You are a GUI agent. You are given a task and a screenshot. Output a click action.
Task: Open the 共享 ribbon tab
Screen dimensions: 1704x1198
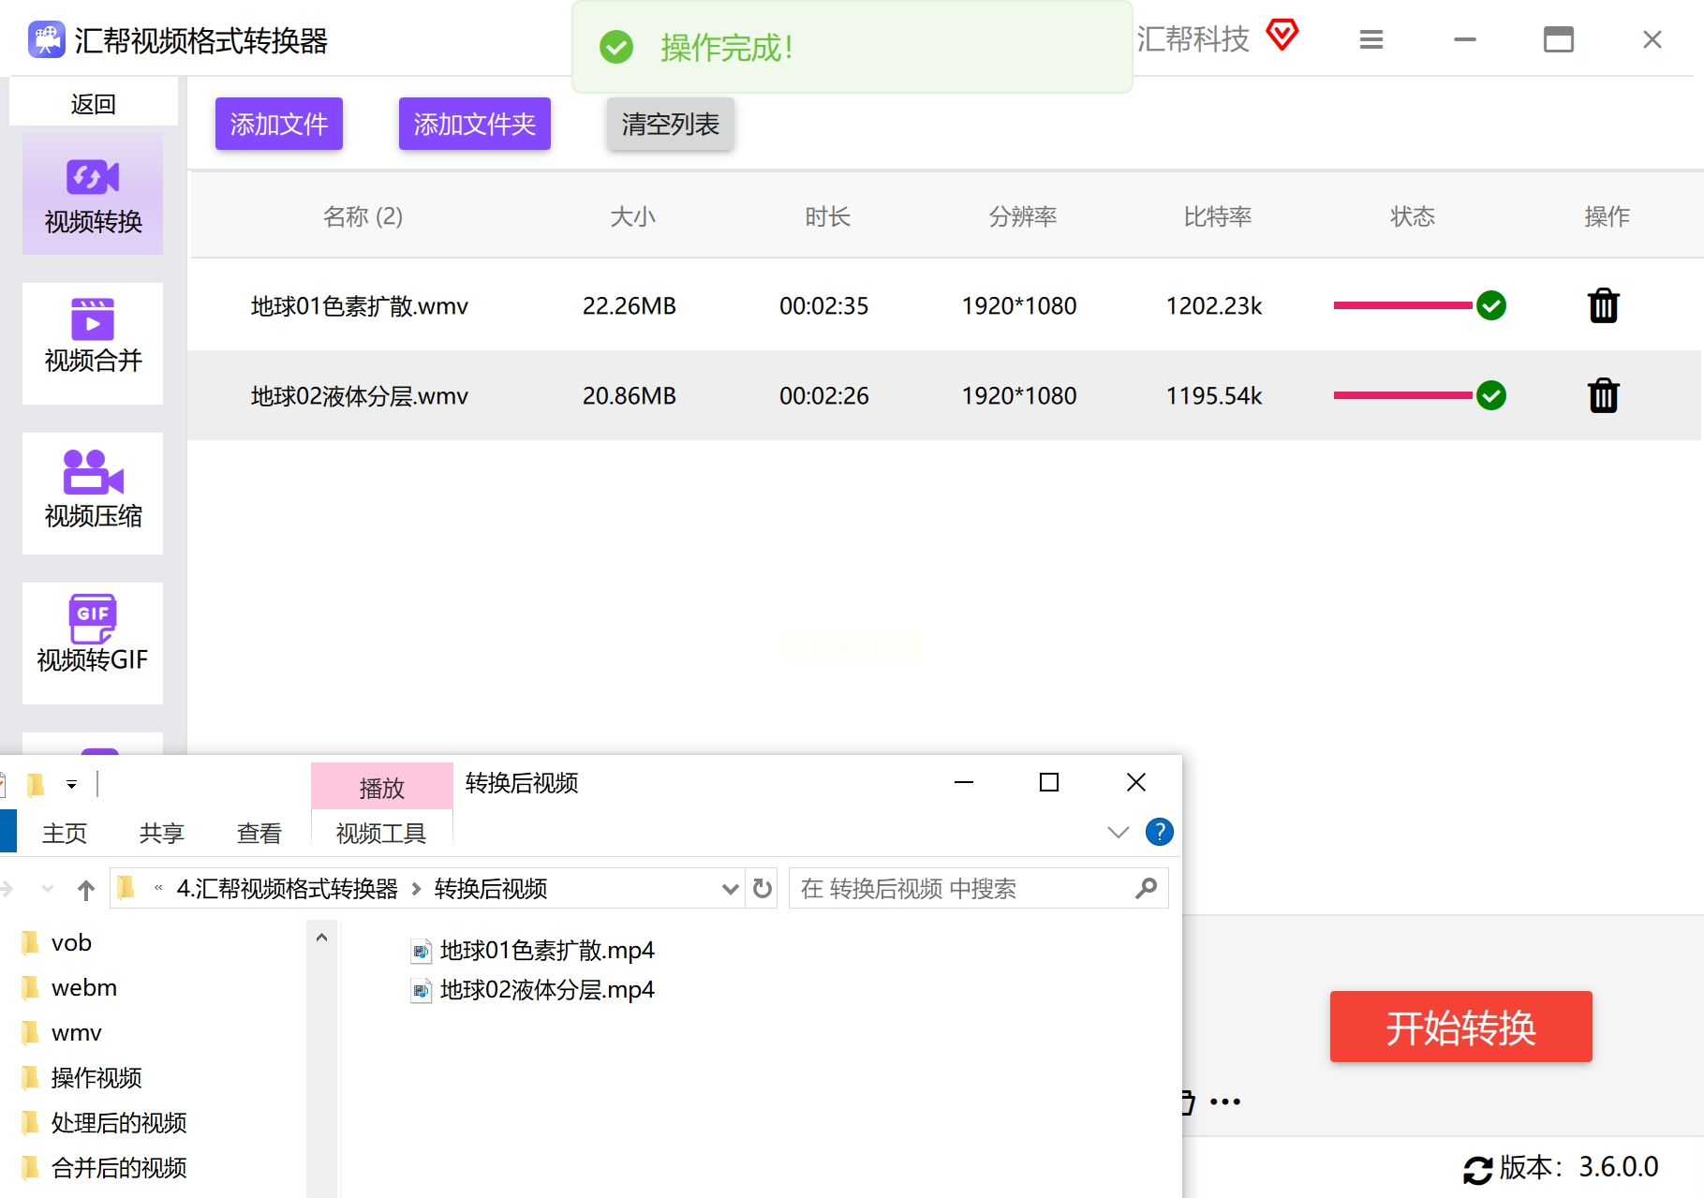coord(161,833)
